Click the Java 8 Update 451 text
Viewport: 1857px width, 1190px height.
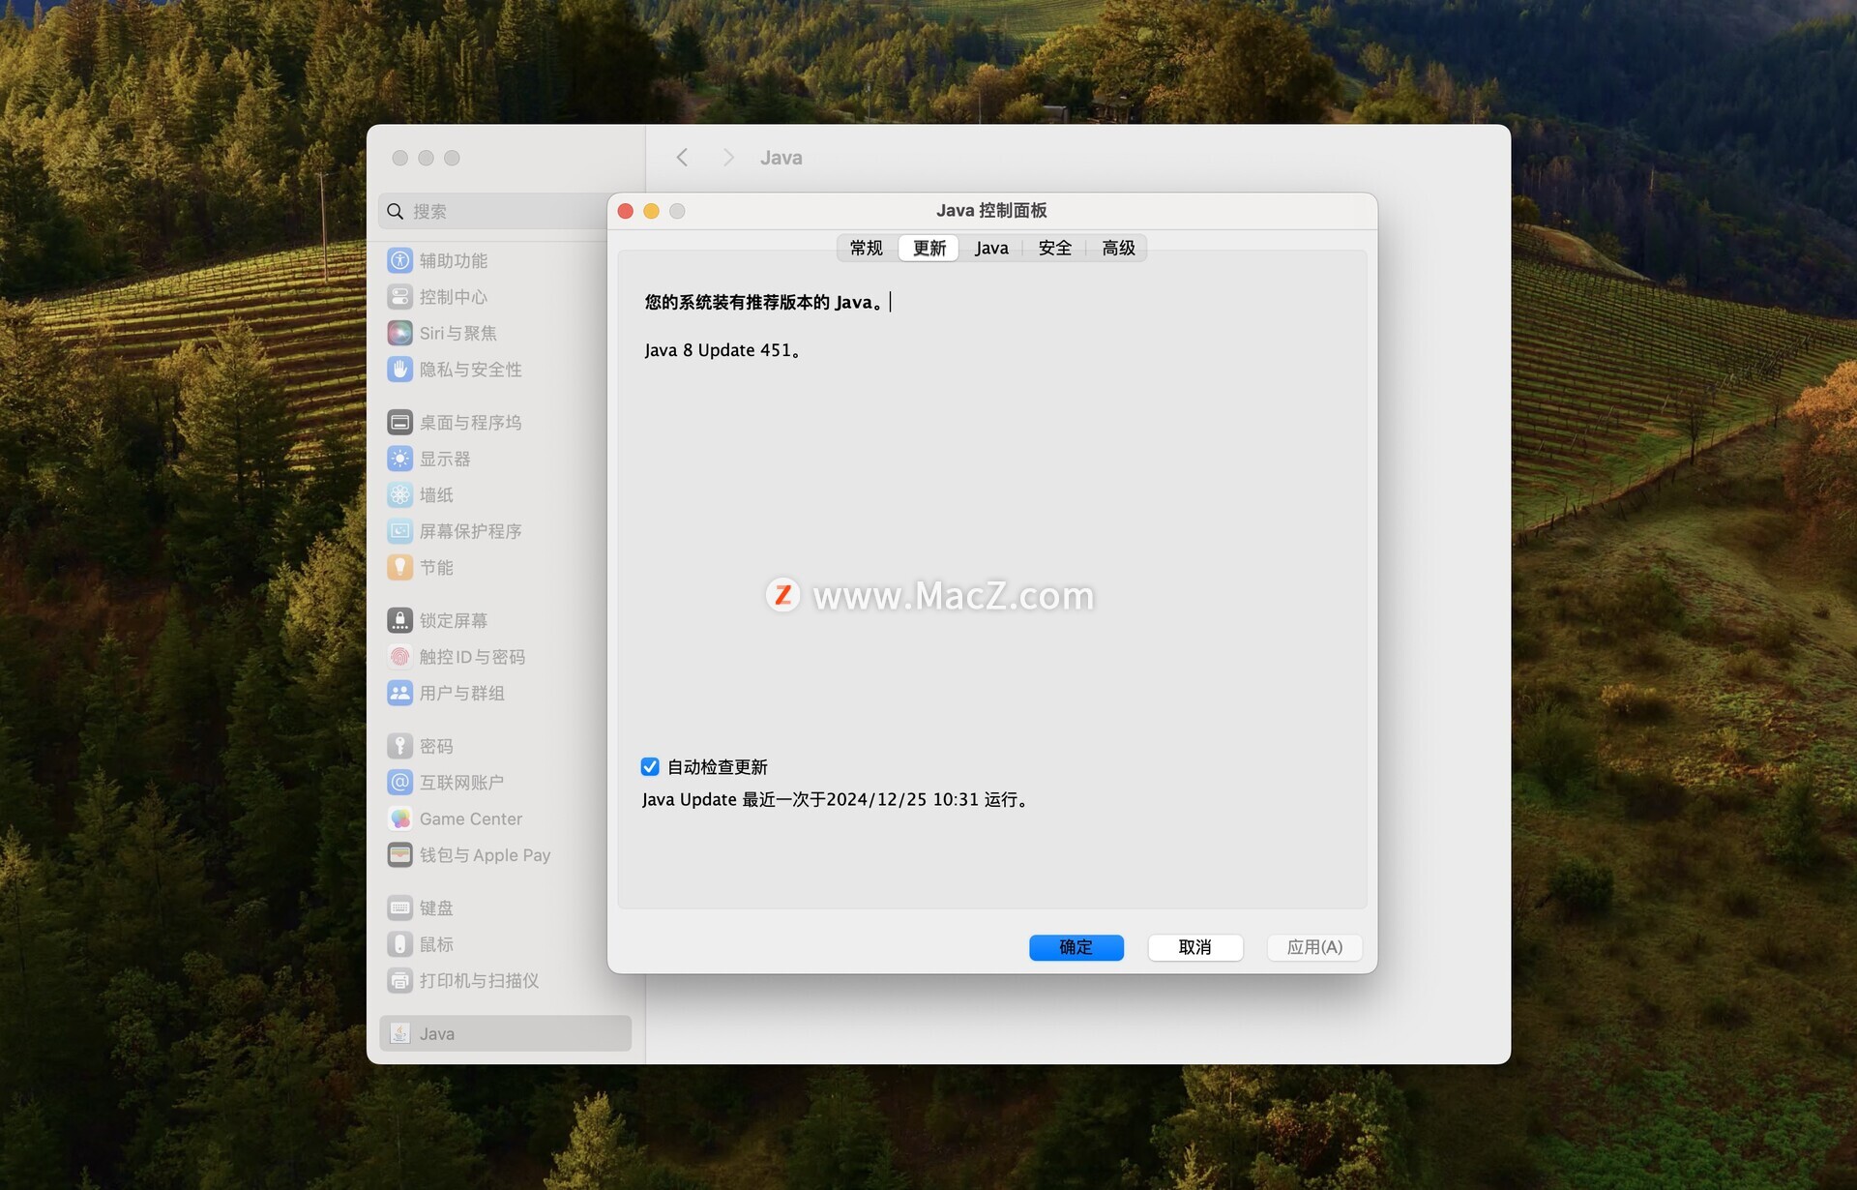(722, 350)
